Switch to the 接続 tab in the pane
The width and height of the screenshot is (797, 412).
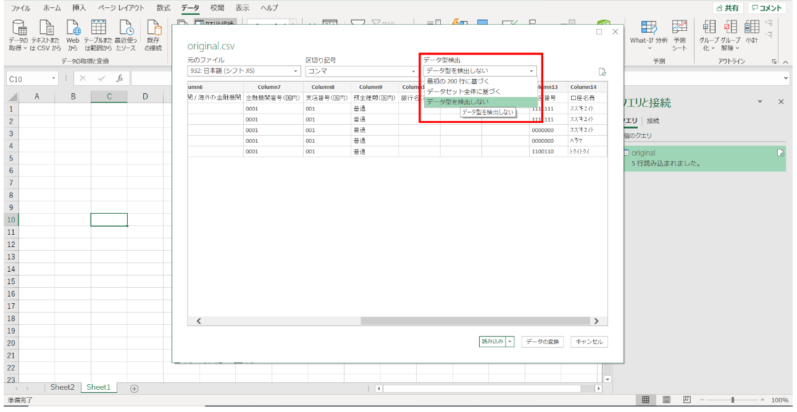[x=653, y=120]
